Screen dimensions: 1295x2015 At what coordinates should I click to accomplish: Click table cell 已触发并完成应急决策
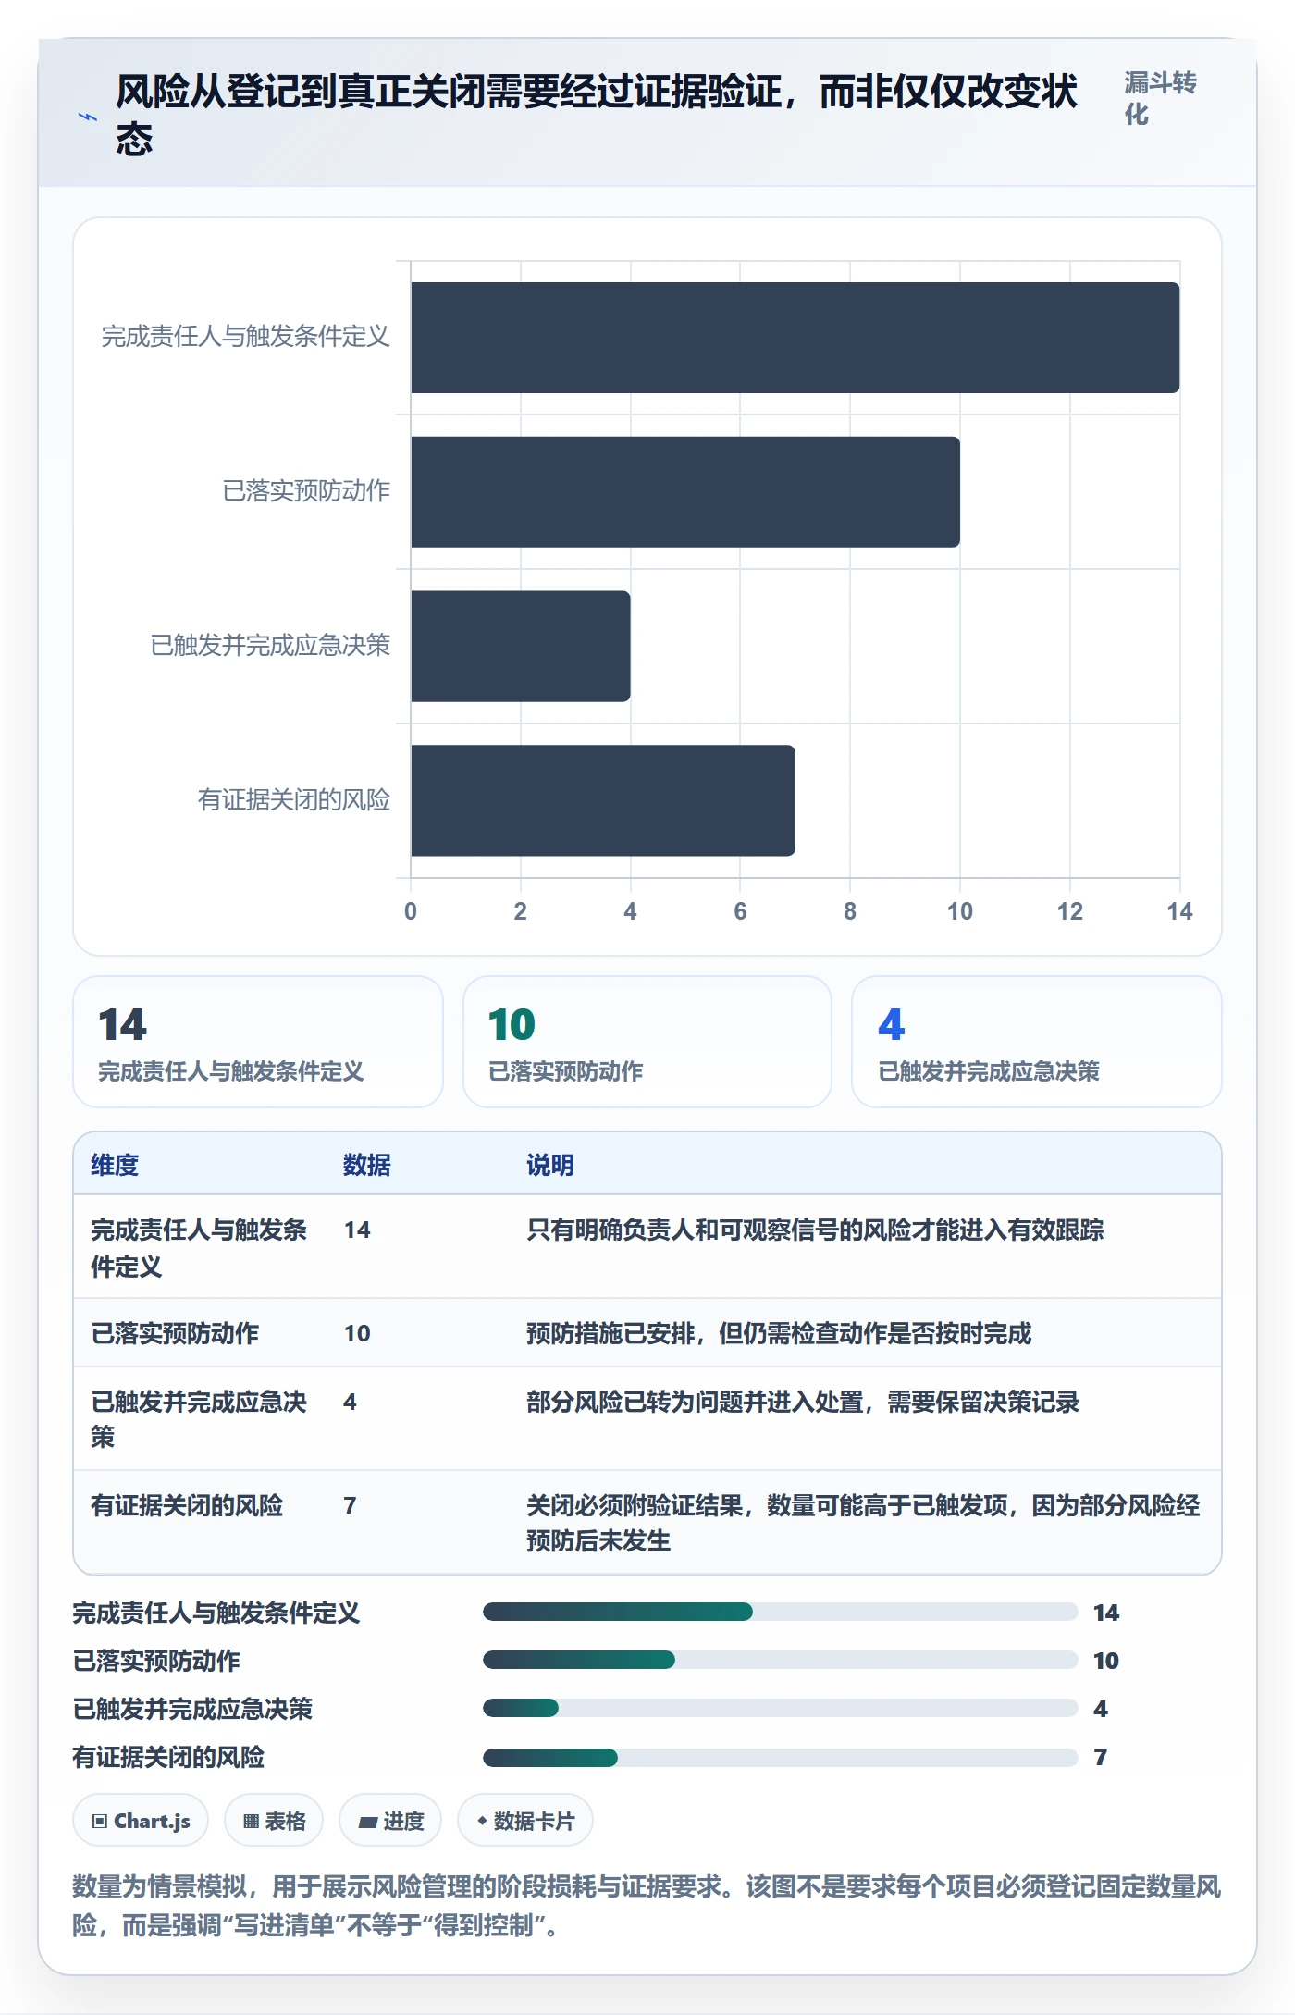coord(199,1419)
